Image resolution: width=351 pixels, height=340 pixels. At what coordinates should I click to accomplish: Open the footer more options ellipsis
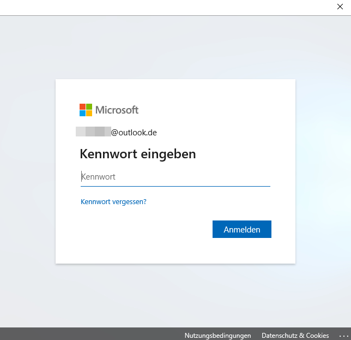click(343, 336)
